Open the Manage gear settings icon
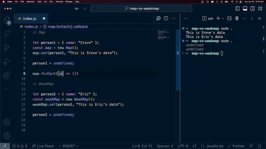This screenshot has width=266, height=149. (7, 136)
